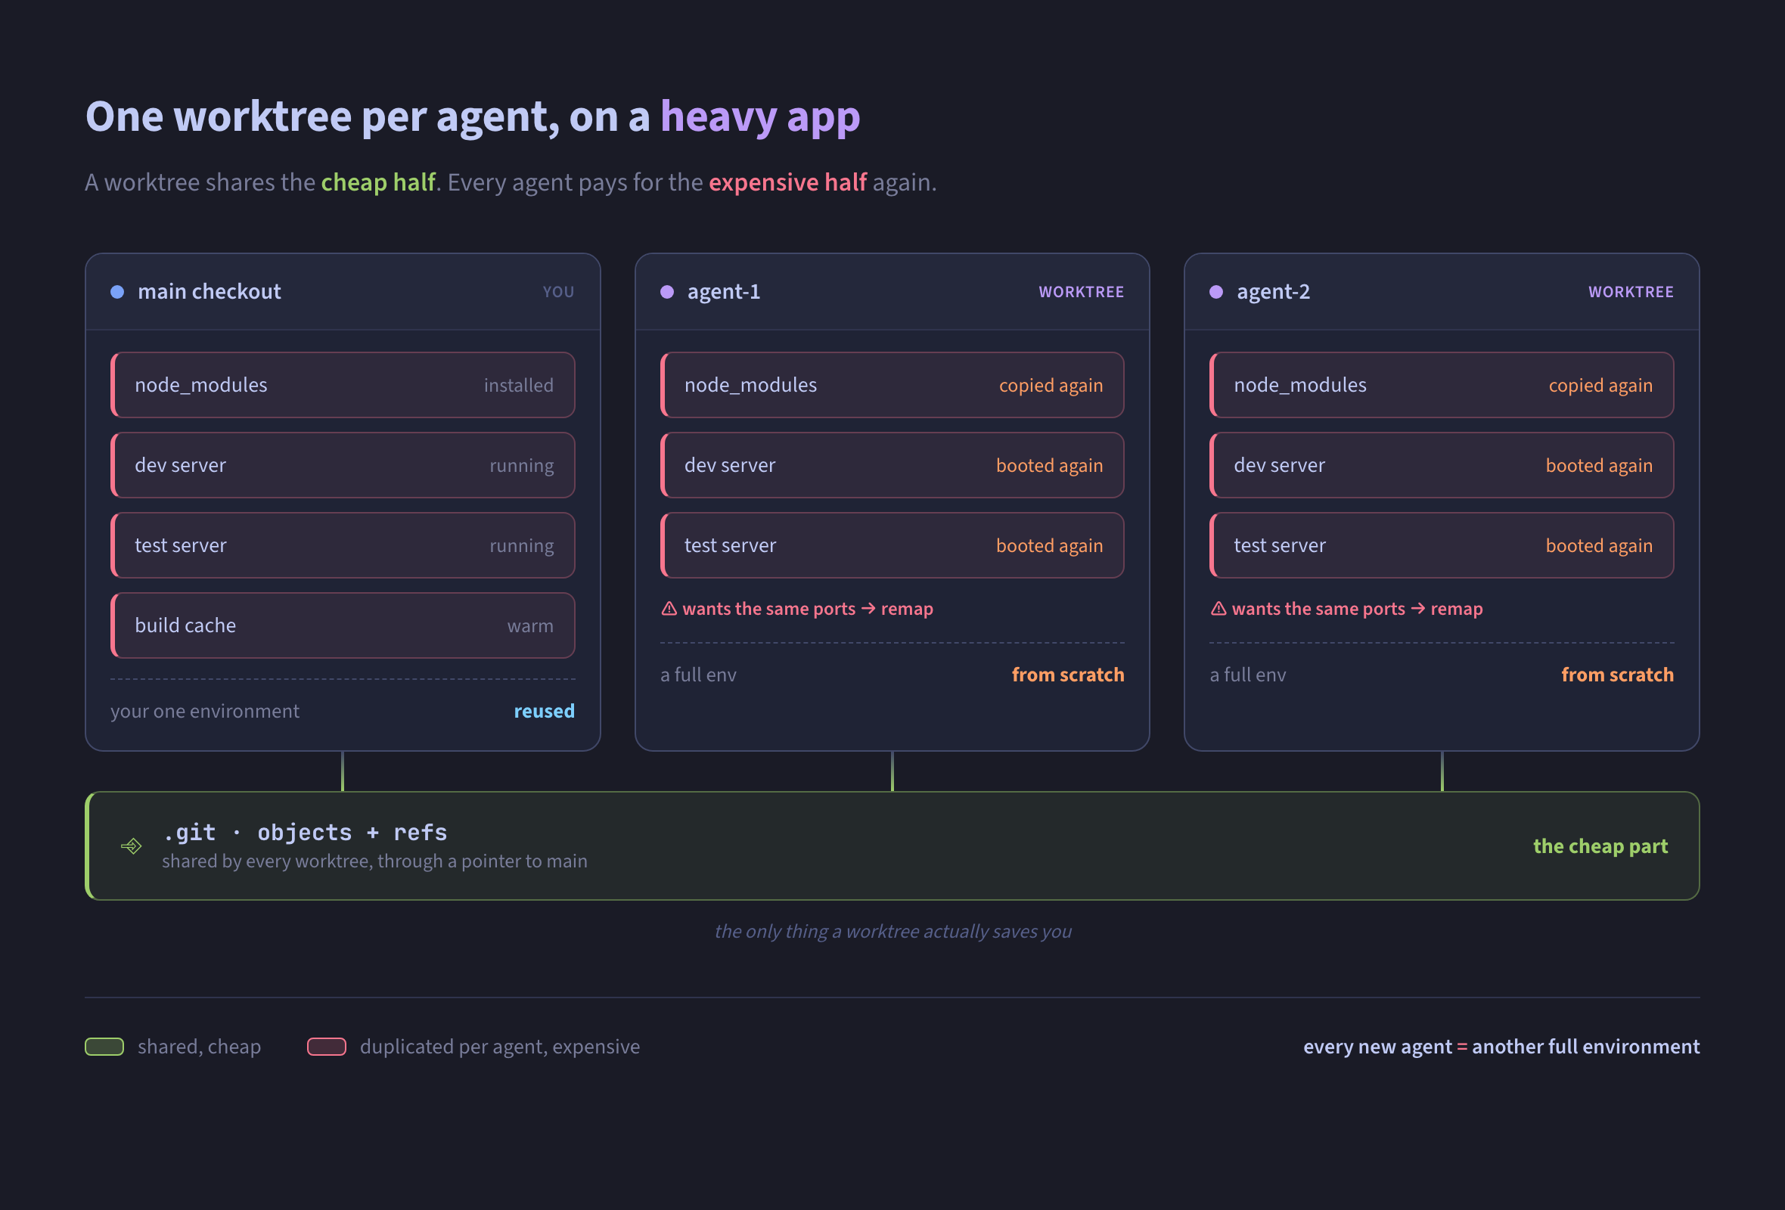Screen dimensions: 1785x1210
Task: Click 'booted again' on agent-2 test server
Action: [1599, 545]
